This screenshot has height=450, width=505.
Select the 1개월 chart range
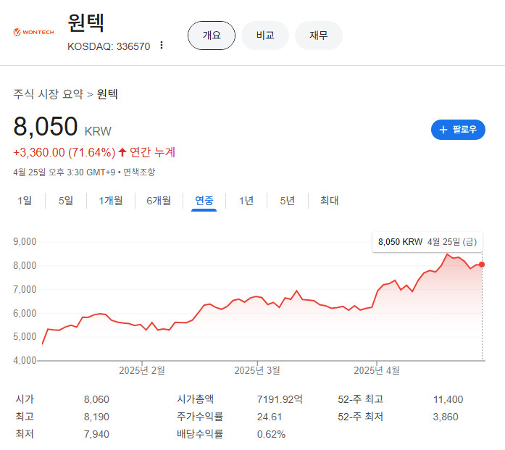[x=111, y=201]
